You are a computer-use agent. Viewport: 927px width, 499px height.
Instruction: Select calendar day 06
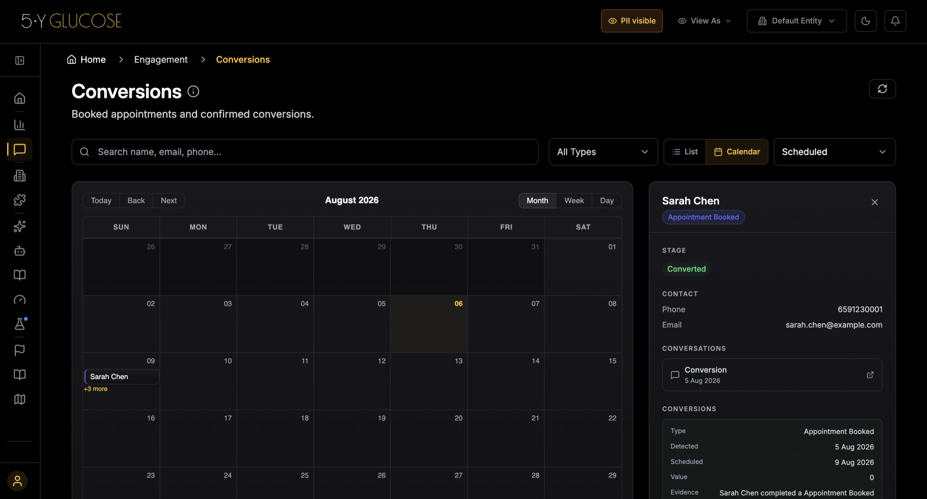(429, 324)
